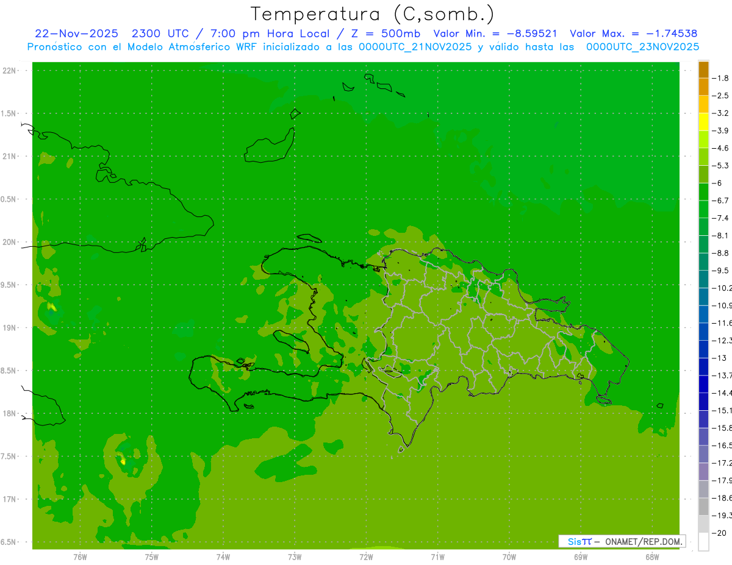This screenshot has width=732, height=565.
Task: Click the '76W' longitude label
Action: [80, 557]
